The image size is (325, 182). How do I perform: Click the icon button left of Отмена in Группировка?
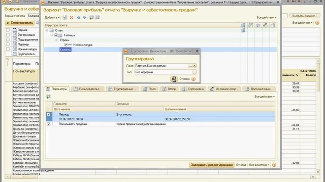(174, 79)
